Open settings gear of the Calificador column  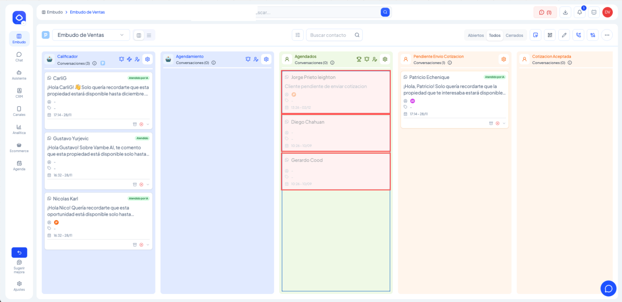(147, 59)
